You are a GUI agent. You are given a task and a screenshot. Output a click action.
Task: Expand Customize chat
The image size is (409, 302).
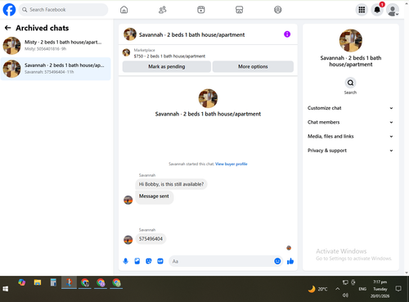[350, 108]
